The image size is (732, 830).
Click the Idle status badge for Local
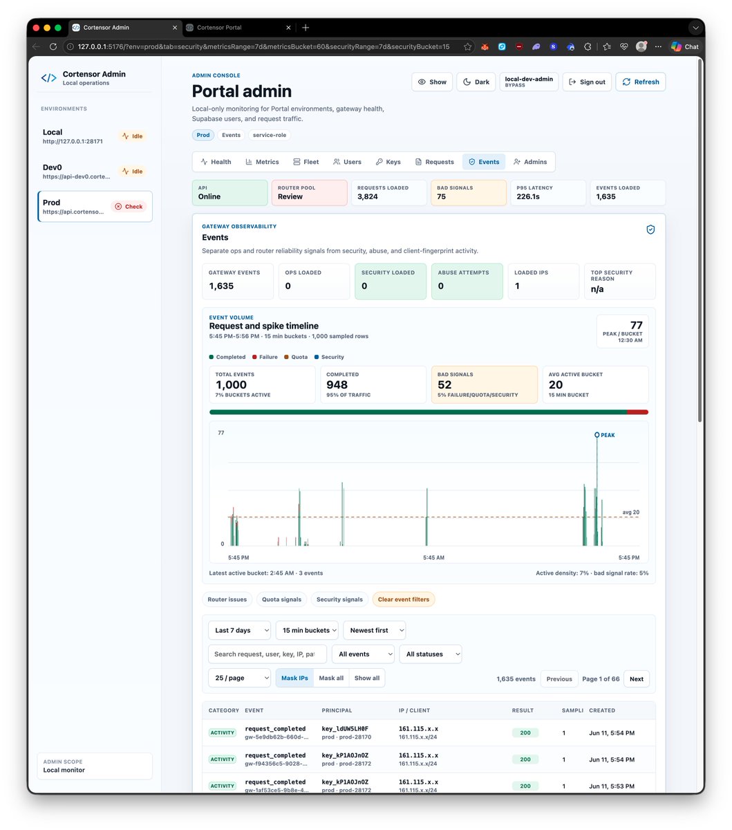[133, 136]
